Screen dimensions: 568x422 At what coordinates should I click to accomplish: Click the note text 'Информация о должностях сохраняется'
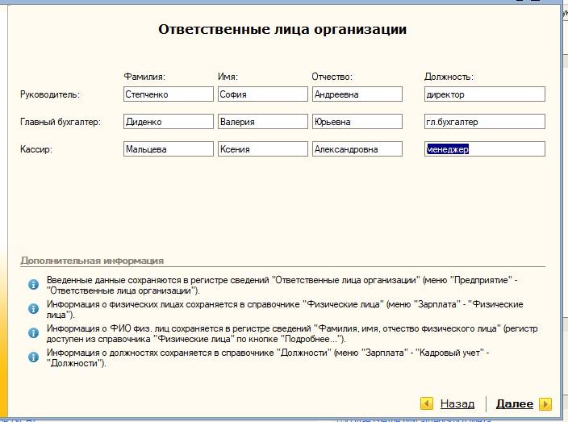(268, 357)
